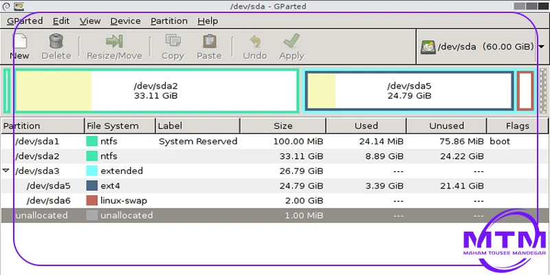
Task: Click the ext4 color swatch for /dev/sda5
Action: coord(91,186)
